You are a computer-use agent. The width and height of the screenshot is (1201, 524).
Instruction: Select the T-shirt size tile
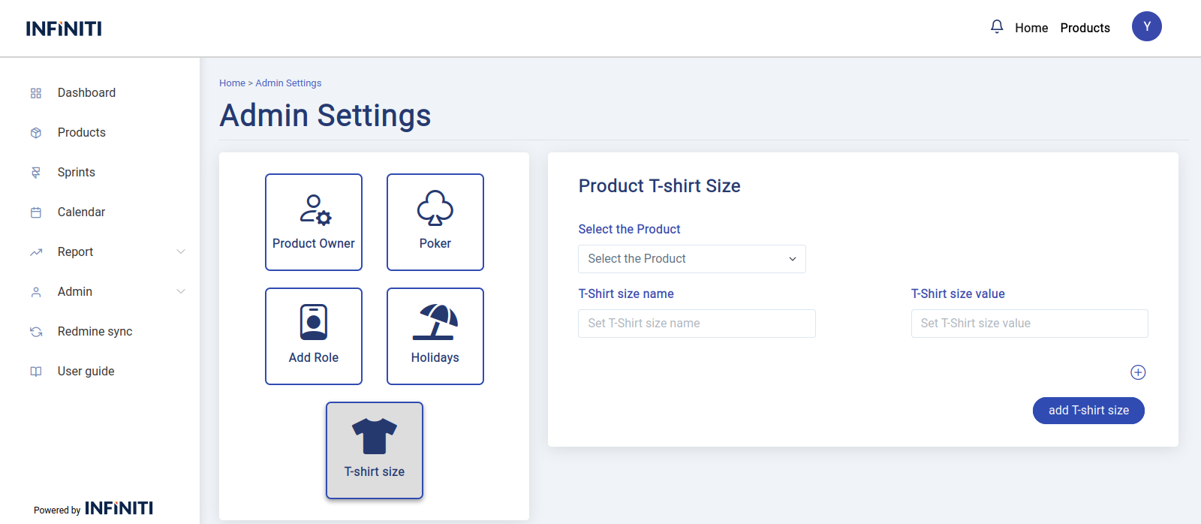click(x=375, y=450)
